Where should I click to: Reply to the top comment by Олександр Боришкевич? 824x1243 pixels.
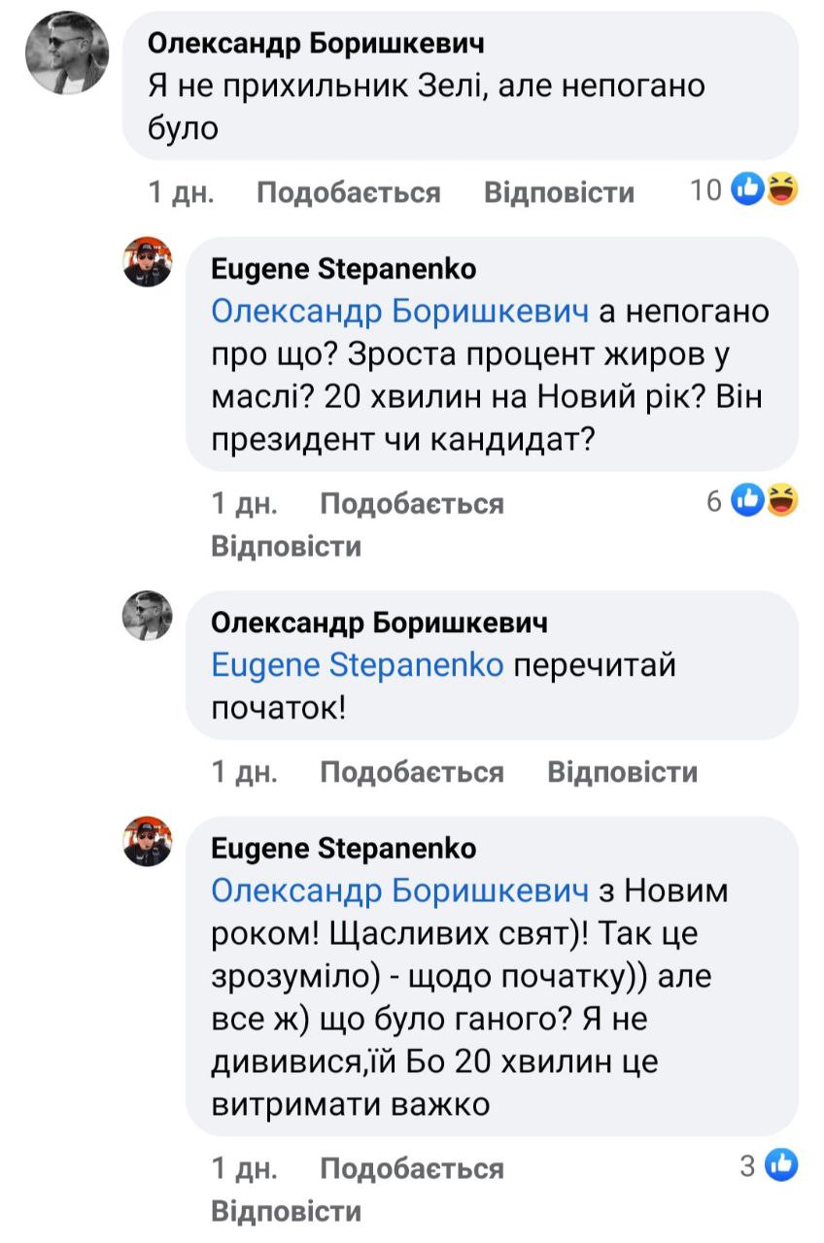point(559,192)
